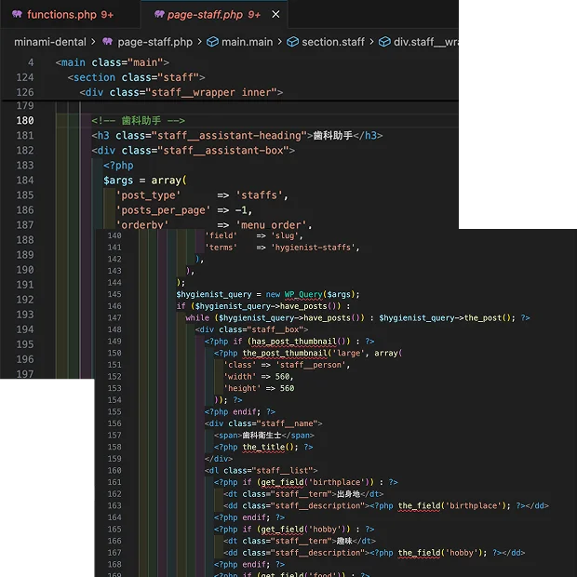Click the cube icon before main.main

click(x=212, y=42)
